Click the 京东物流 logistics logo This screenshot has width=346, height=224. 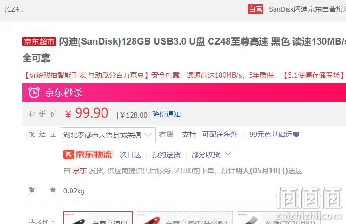click(x=88, y=154)
